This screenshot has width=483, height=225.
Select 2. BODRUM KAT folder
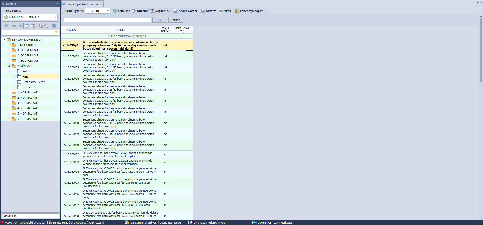(x=28, y=55)
